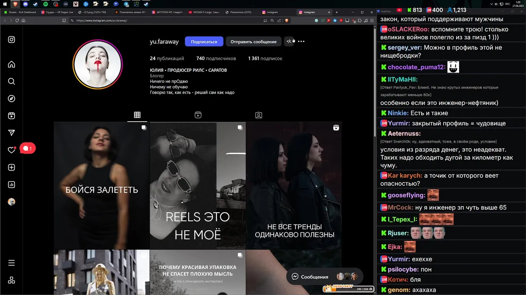Open Instagram search magnifier in sidebar

12,82
